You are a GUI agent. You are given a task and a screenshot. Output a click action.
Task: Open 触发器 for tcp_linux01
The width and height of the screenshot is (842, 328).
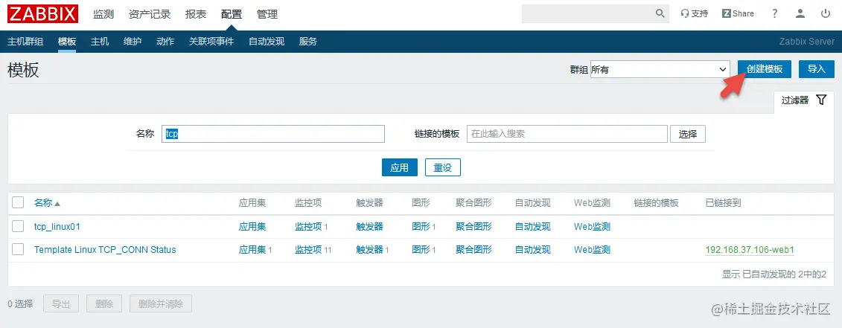pyautogui.click(x=369, y=227)
